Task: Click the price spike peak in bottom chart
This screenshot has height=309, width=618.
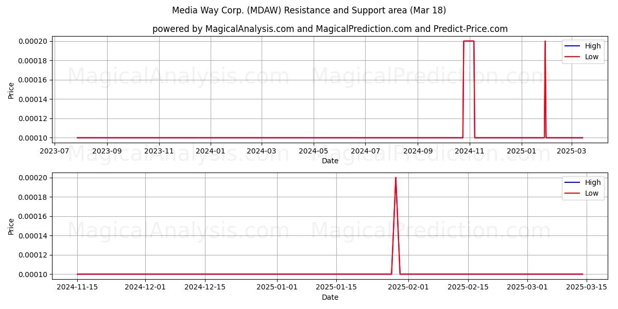Action: pos(396,178)
